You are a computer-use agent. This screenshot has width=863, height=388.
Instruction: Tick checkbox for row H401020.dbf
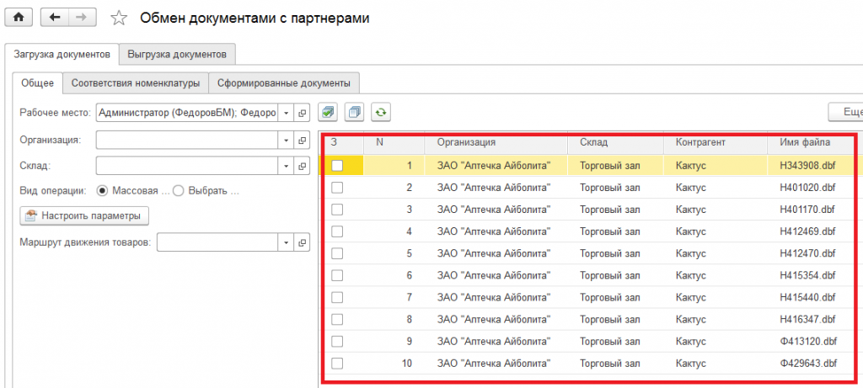tap(337, 188)
